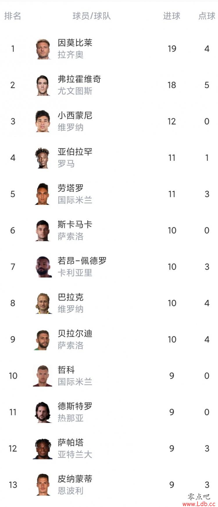Image resolution: width=218 pixels, height=507 pixels.
Task: Select Vlahović's avatar at rank 2
Action: 43,85
